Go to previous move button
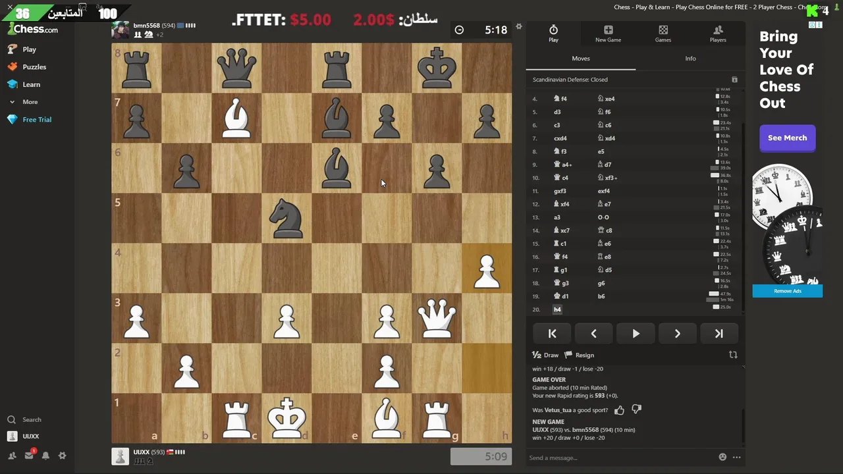The width and height of the screenshot is (843, 474). (x=594, y=334)
